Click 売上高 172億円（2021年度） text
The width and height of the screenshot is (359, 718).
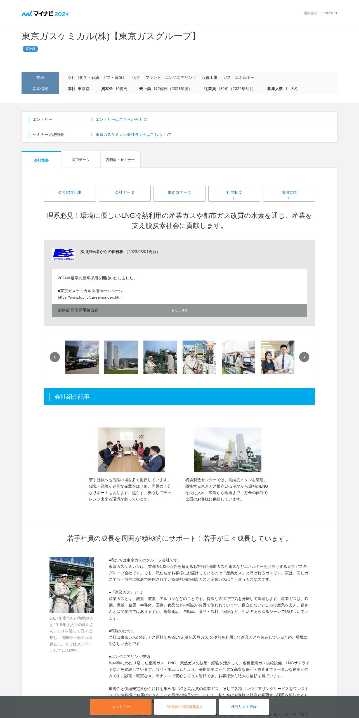click(x=166, y=89)
